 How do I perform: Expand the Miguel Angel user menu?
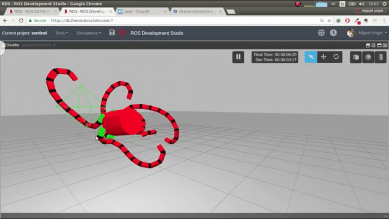pos(373,33)
